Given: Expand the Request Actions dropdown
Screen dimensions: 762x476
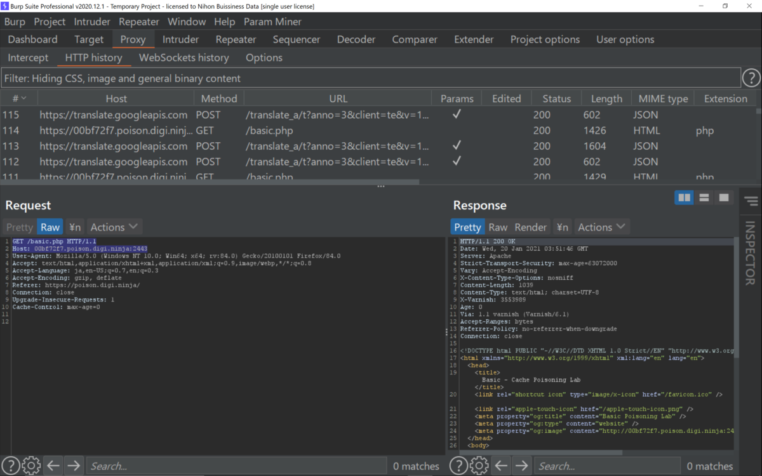Looking at the screenshot, I should [114, 227].
